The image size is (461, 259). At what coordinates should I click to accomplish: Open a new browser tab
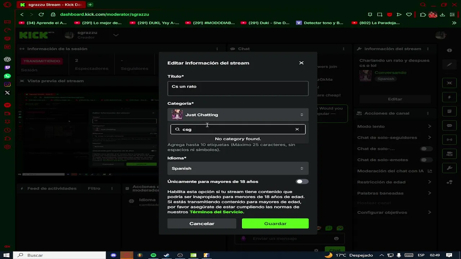[x=90, y=5]
